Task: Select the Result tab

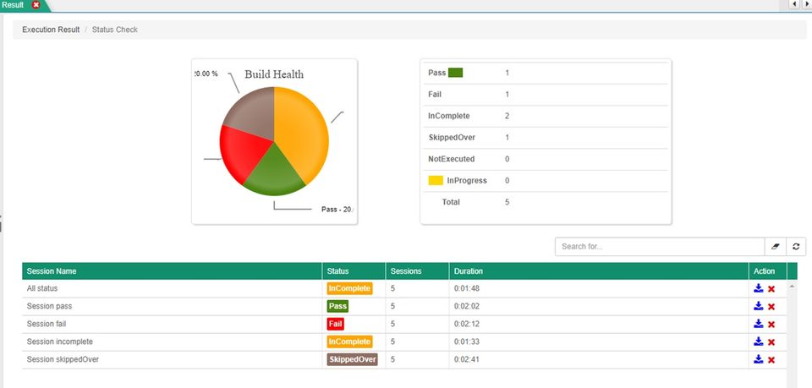Action: pyautogui.click(x=13, y=5)
